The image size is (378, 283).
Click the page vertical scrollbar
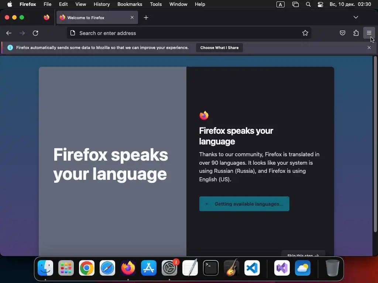point(375,144)
